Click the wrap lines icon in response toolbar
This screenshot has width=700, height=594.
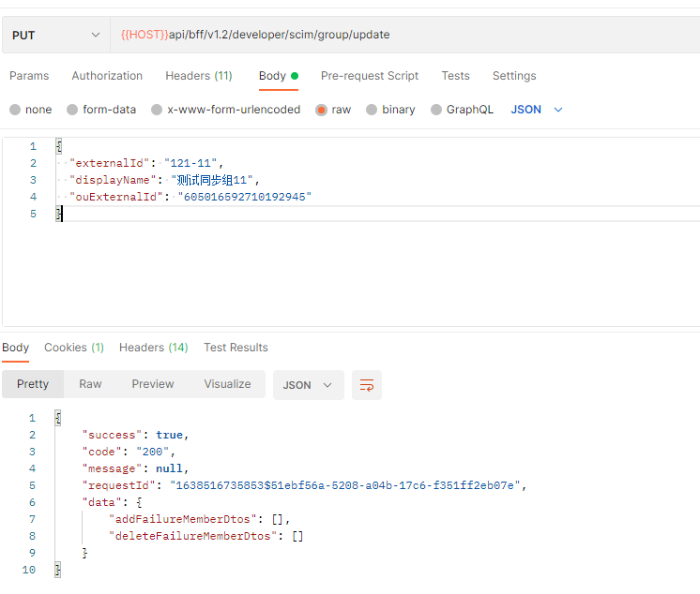(367, 385)
